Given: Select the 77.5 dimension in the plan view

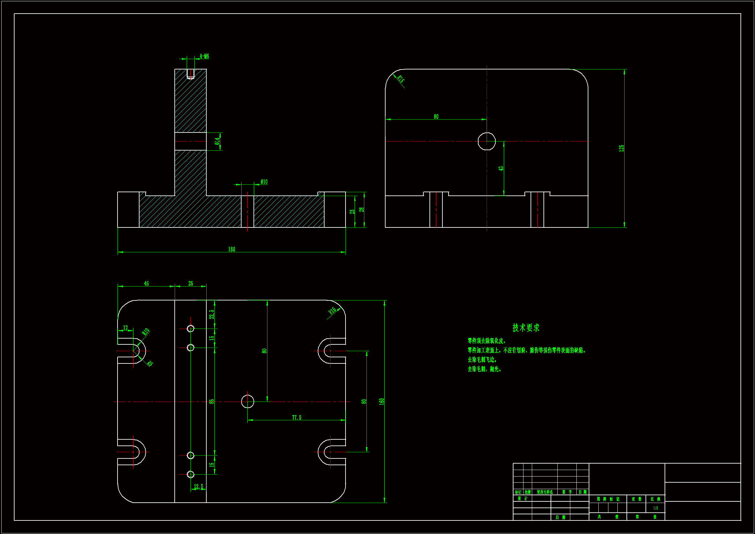Looking at the screenshot, I should click(x=296, y=417).
